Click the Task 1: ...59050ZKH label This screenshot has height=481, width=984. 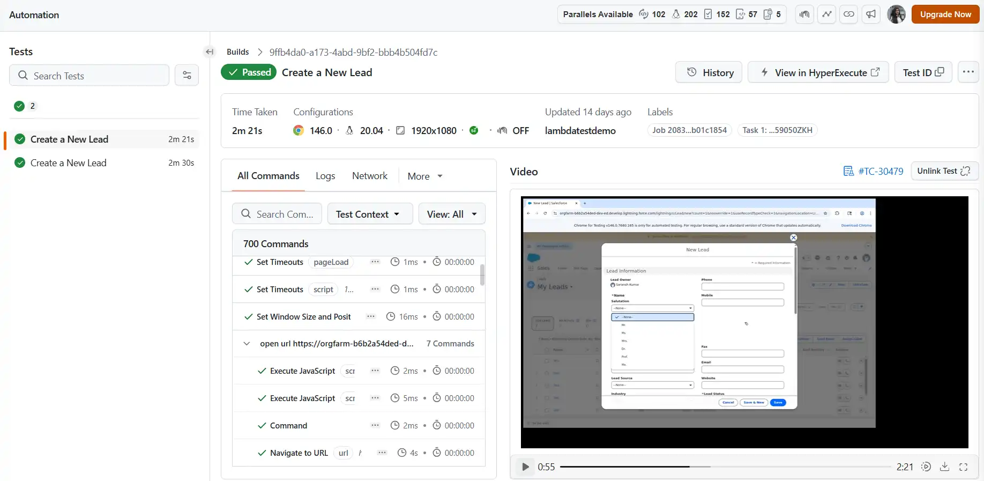coord(777,130)
